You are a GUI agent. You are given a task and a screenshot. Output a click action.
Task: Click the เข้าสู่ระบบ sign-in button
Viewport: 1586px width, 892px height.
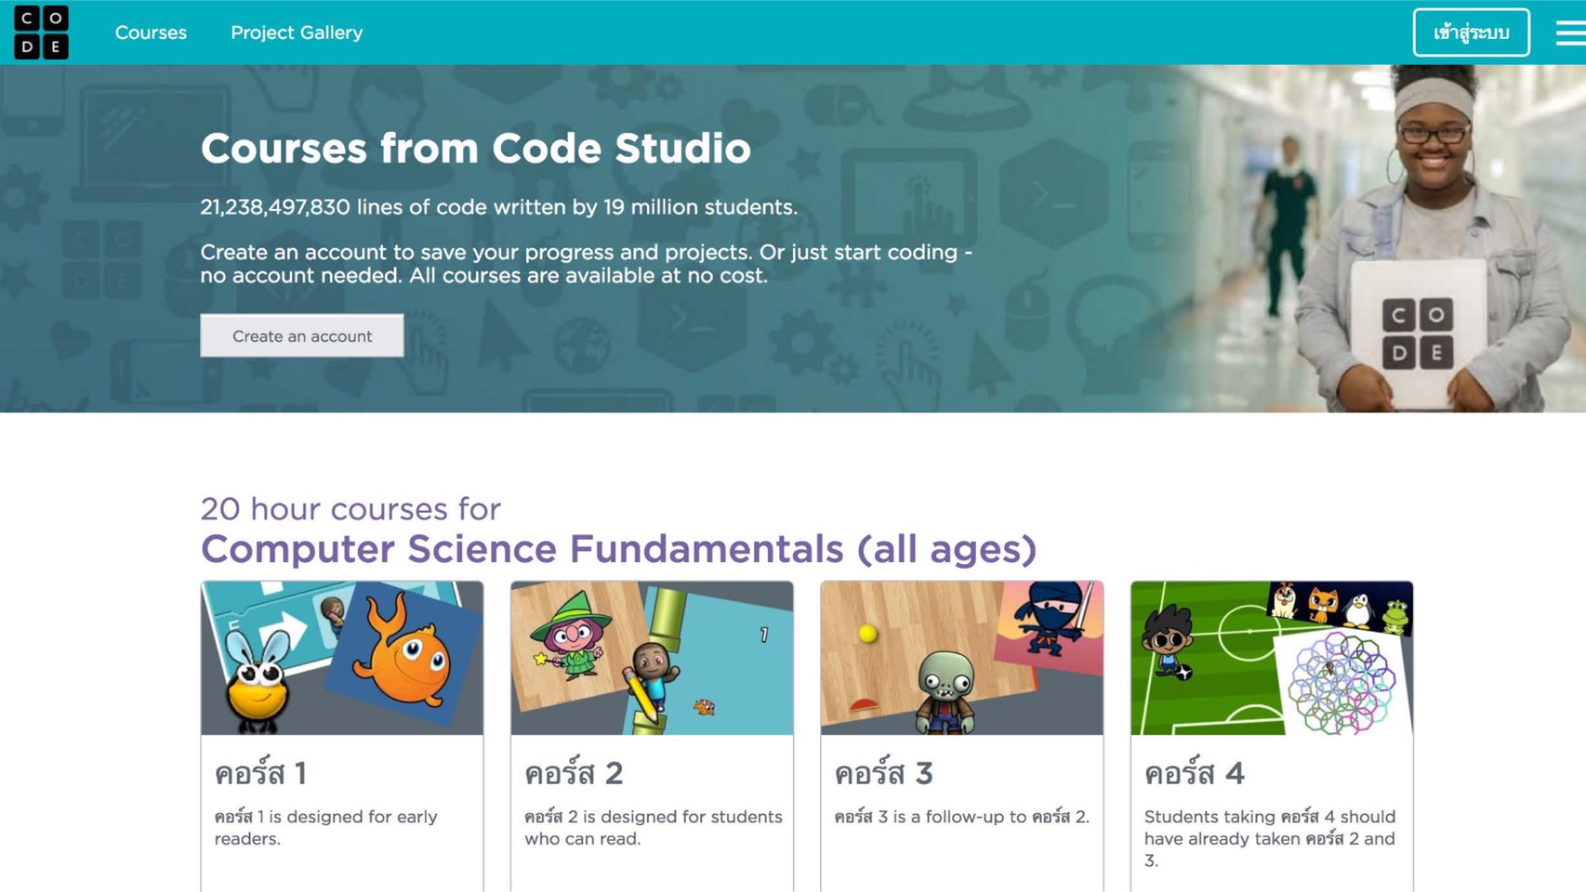1471,33
